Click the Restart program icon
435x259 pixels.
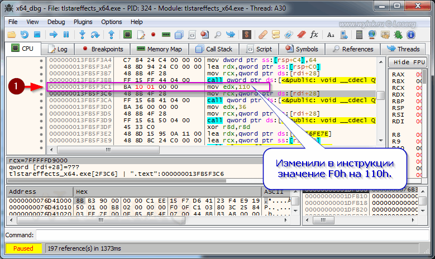[25, 35]
